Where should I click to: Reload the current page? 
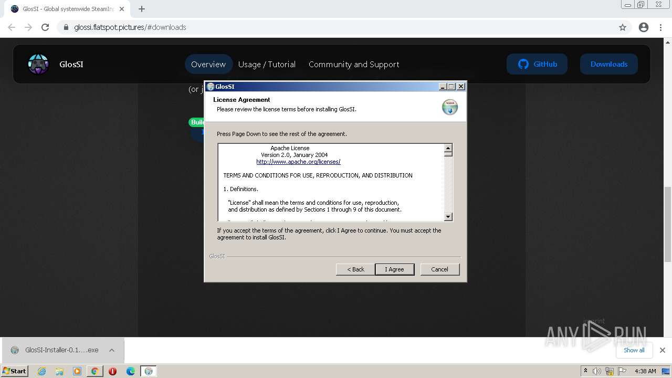pos(45,27)
